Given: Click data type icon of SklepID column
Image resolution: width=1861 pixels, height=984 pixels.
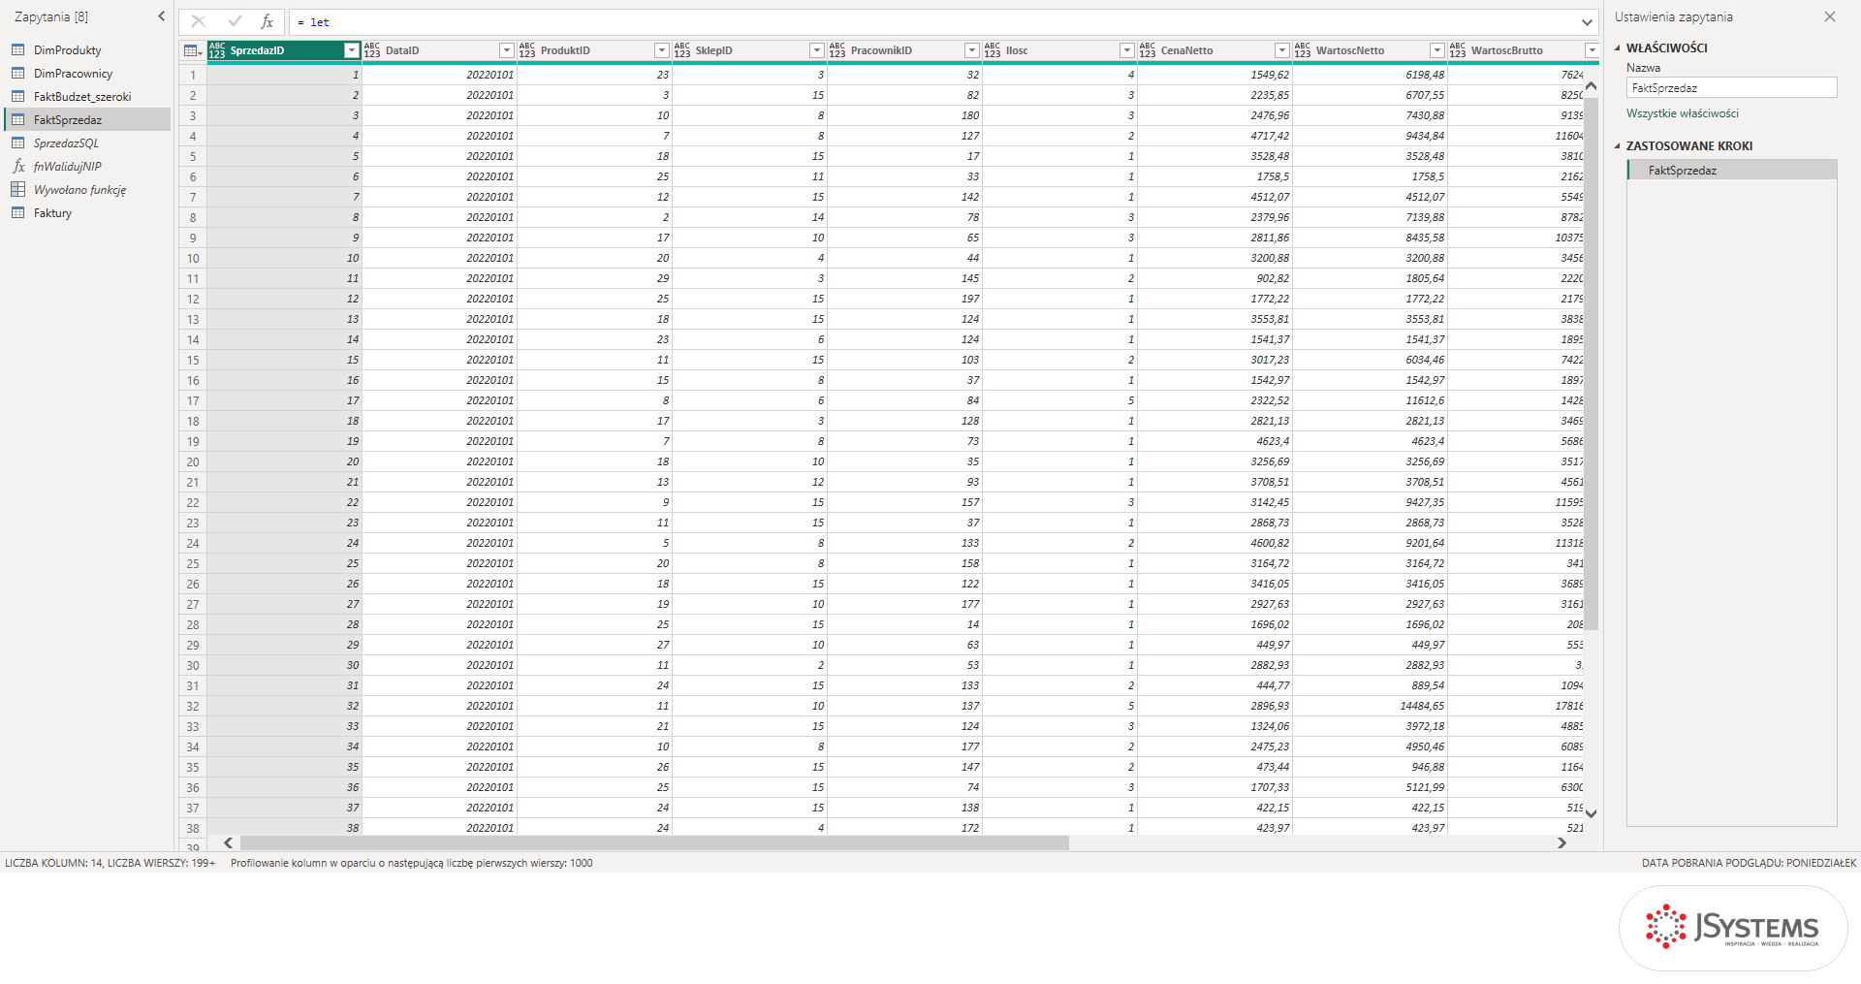Looking at the screenshot, I should pyautogui.click(x=682, y=50).
